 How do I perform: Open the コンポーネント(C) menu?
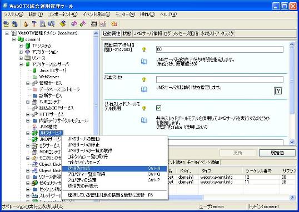click(63, 14)
